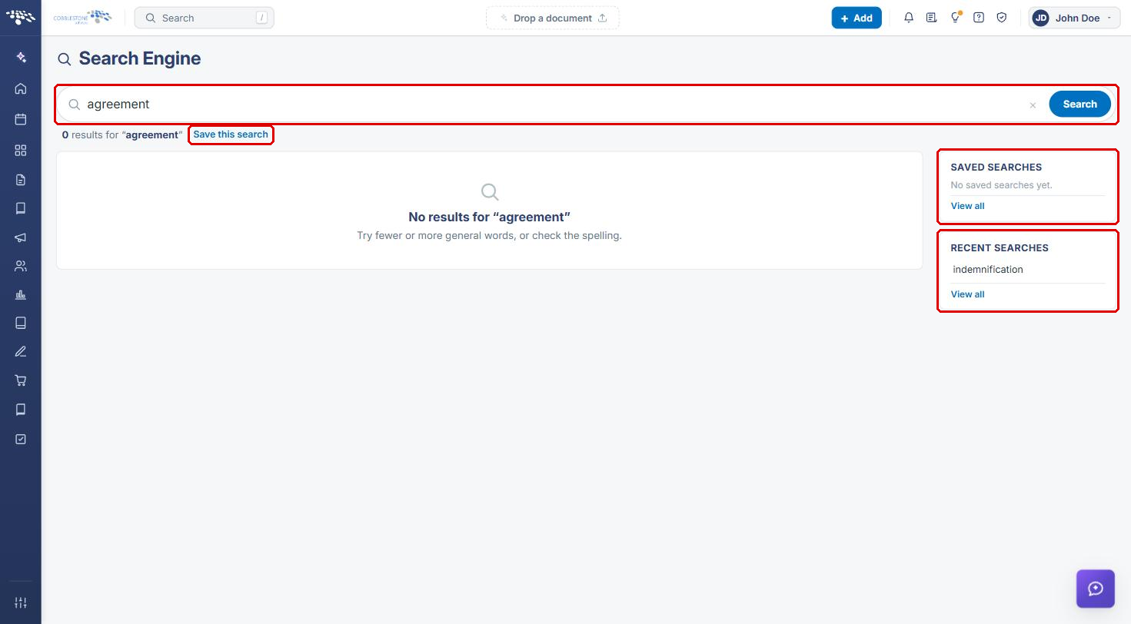This screenshot has width=1131, height=624.
Task: Click the Search Engine page heading
Action: 139,58
